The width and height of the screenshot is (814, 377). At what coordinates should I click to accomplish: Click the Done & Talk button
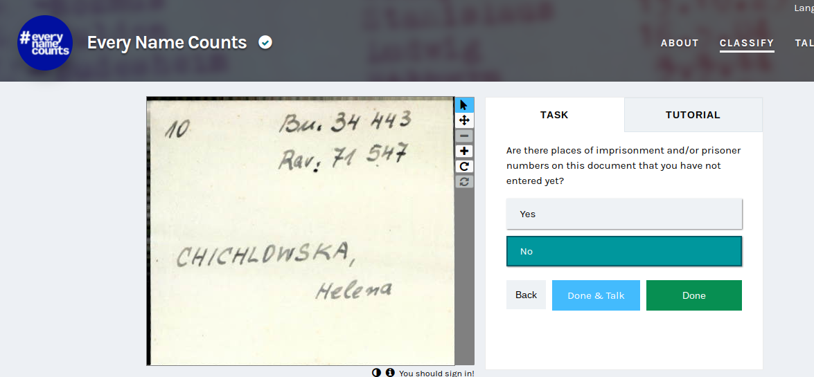coord(596,295)
